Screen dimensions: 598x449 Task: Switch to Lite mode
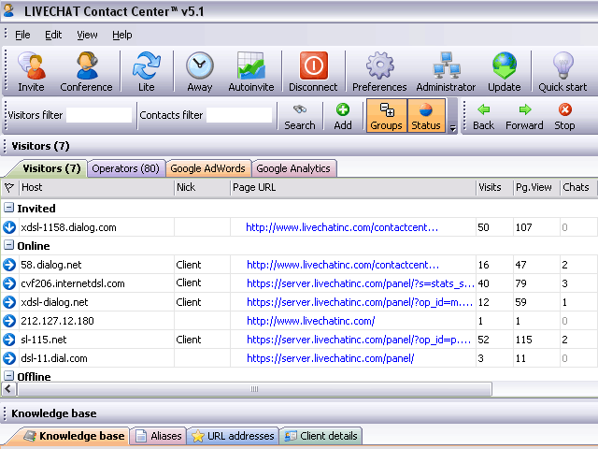(x=147, y=72)
